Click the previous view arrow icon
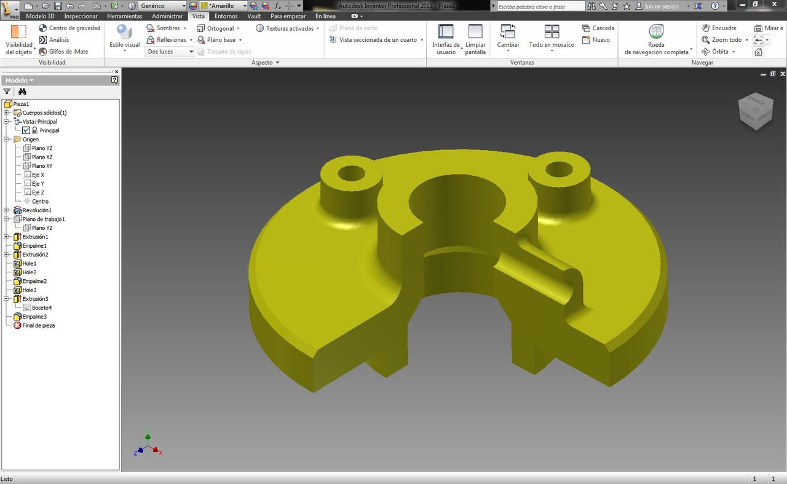Image resolution: width=787 pixels, height=484 pixels. click(759, 40)
